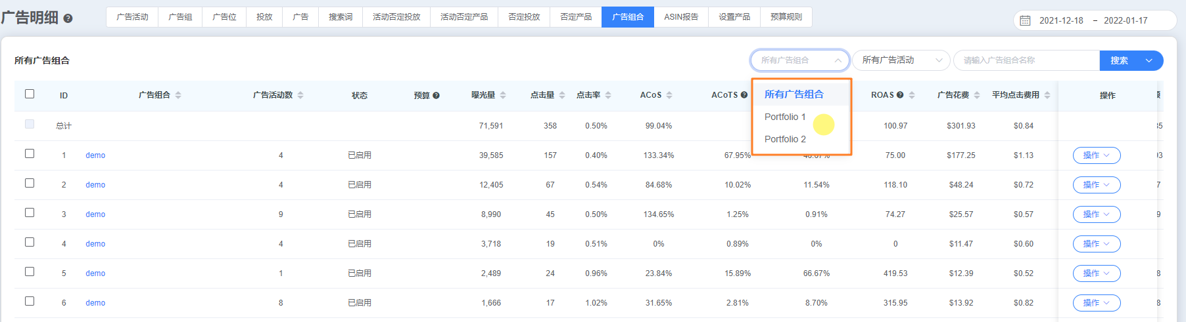Screen dimensions: 1186x322
Task: Tick the checkbox for row ID 1
Action: (x=30, y=153)
